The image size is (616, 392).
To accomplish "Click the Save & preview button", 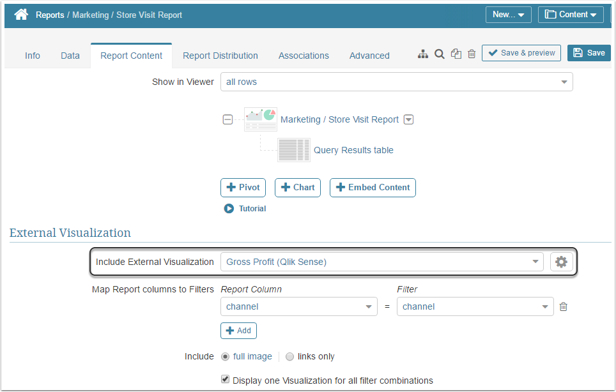I will [521, 52].
